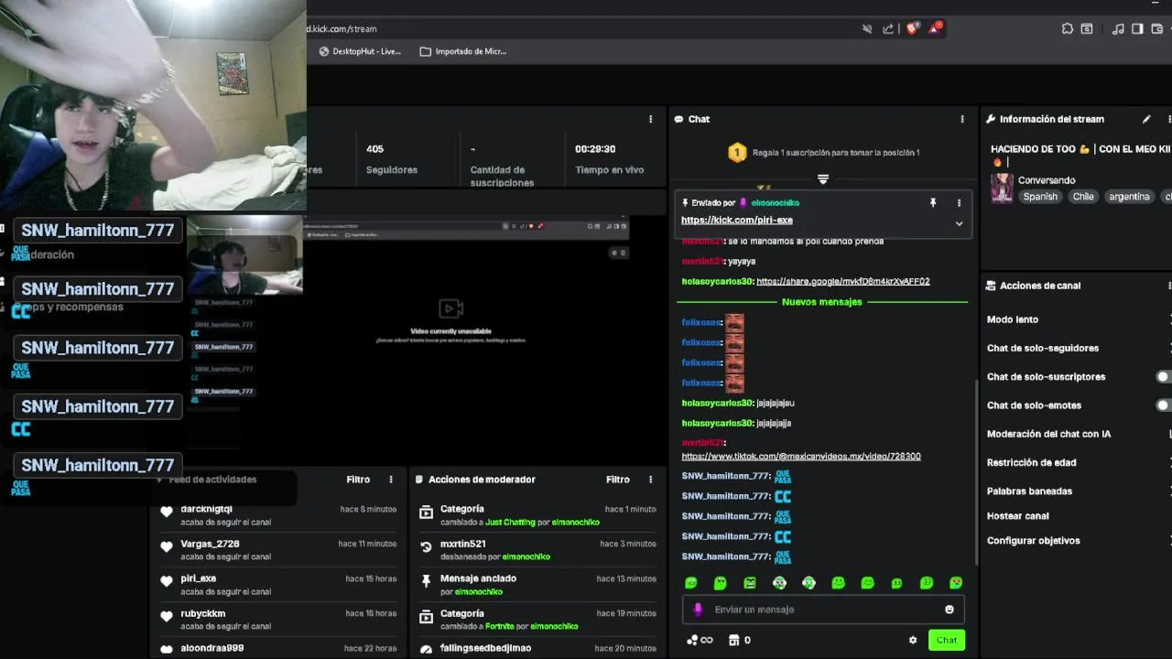Click the share page icon in address bar
This screenshot has height=659, width=1172.
(888, 29)
